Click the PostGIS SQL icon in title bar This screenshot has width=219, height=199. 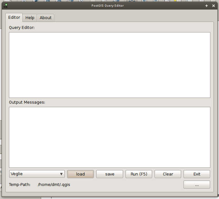point(6,6)
